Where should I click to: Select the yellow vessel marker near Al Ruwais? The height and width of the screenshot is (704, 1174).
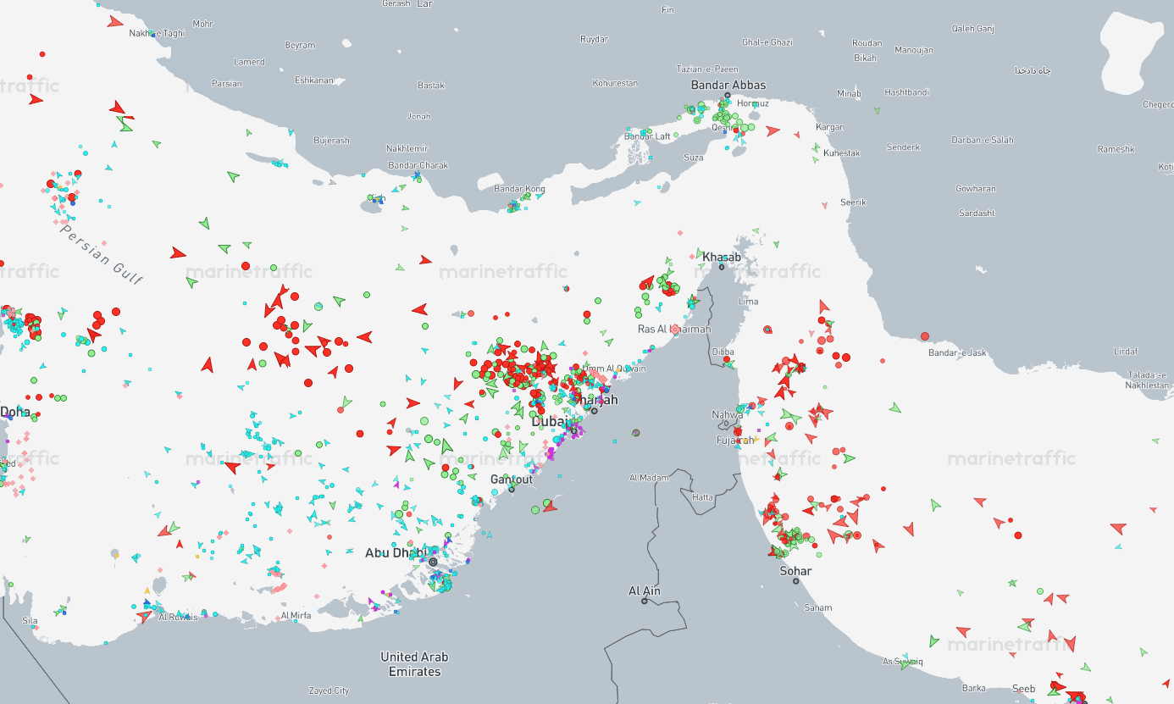tap(148, 590)
